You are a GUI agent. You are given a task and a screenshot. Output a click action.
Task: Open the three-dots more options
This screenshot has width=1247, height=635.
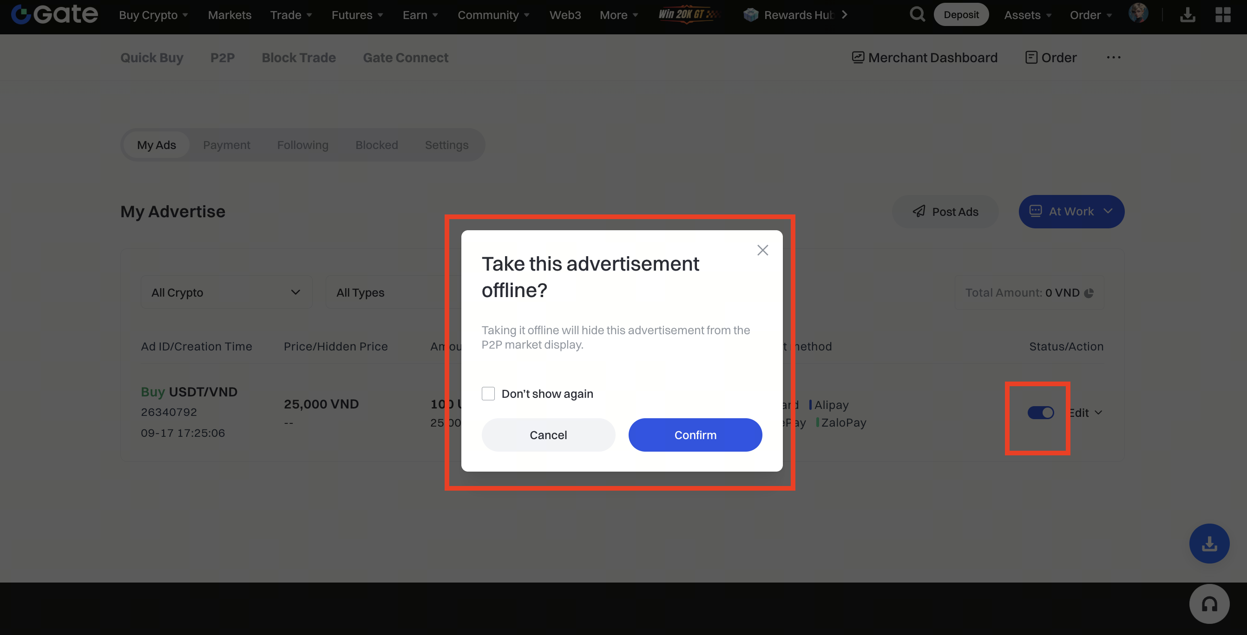pyautogui.click(x=1113, y=58)
